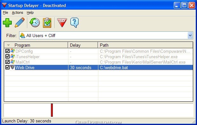
Task: Select the DPConfig row name
Action: (24, 51)
